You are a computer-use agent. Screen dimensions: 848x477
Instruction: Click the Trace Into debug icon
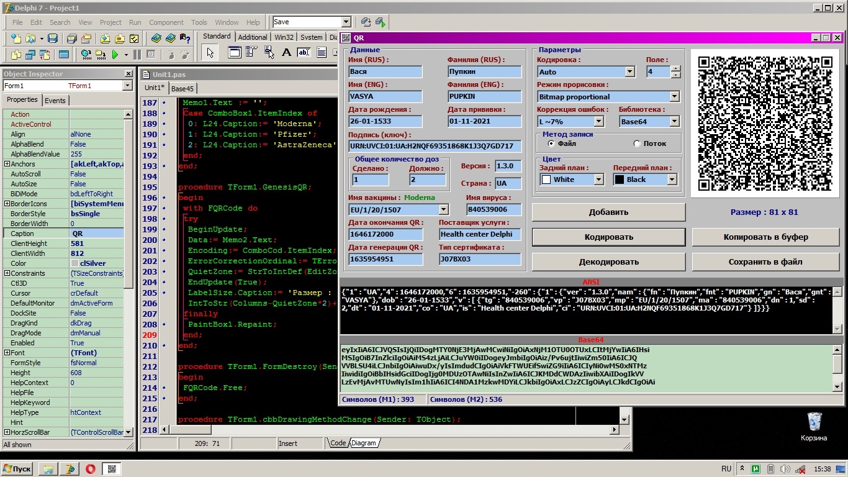pyautogui.click(x=171, y=55)
